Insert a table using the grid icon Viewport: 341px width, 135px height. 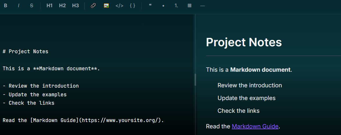190,6
